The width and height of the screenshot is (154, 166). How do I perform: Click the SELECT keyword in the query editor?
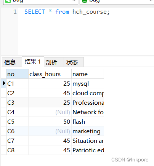[x=35, y=12]
